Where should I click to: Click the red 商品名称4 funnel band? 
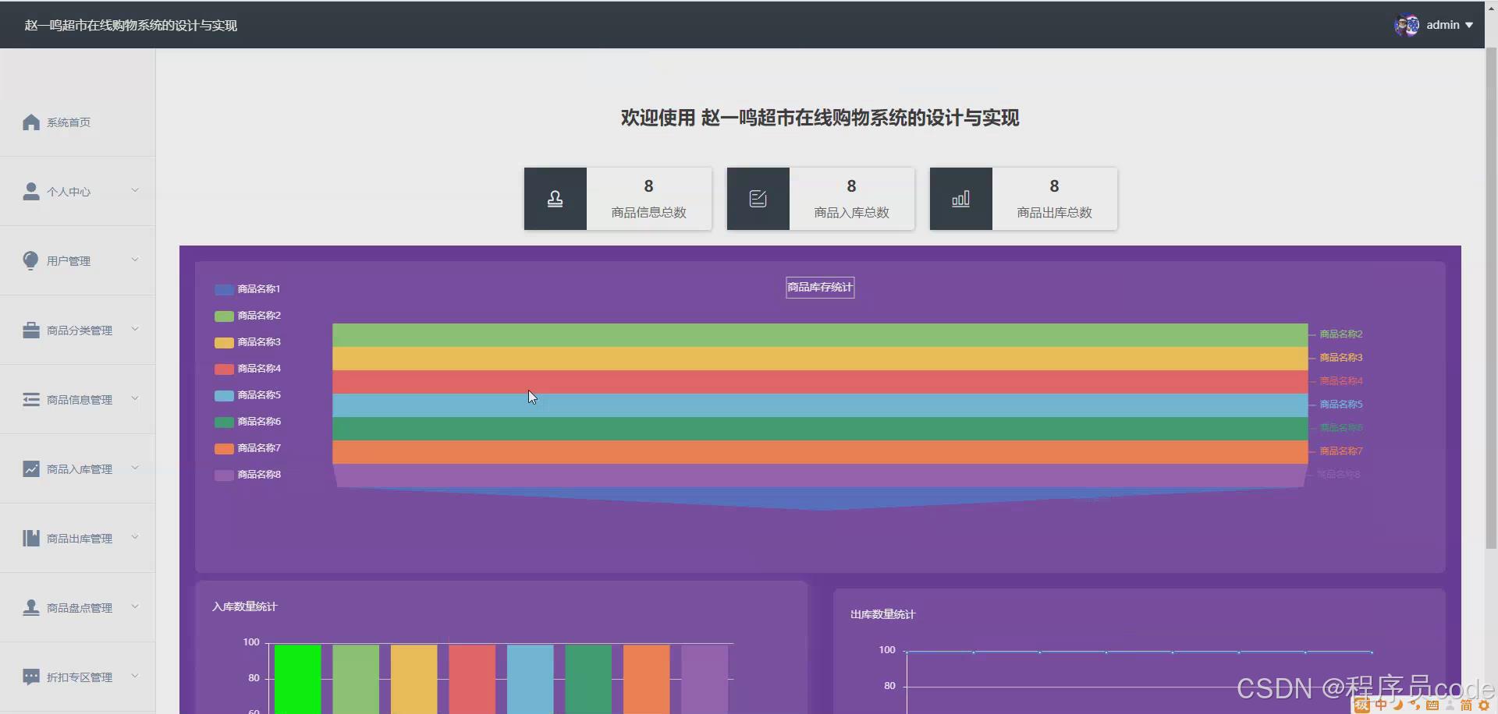820,382
